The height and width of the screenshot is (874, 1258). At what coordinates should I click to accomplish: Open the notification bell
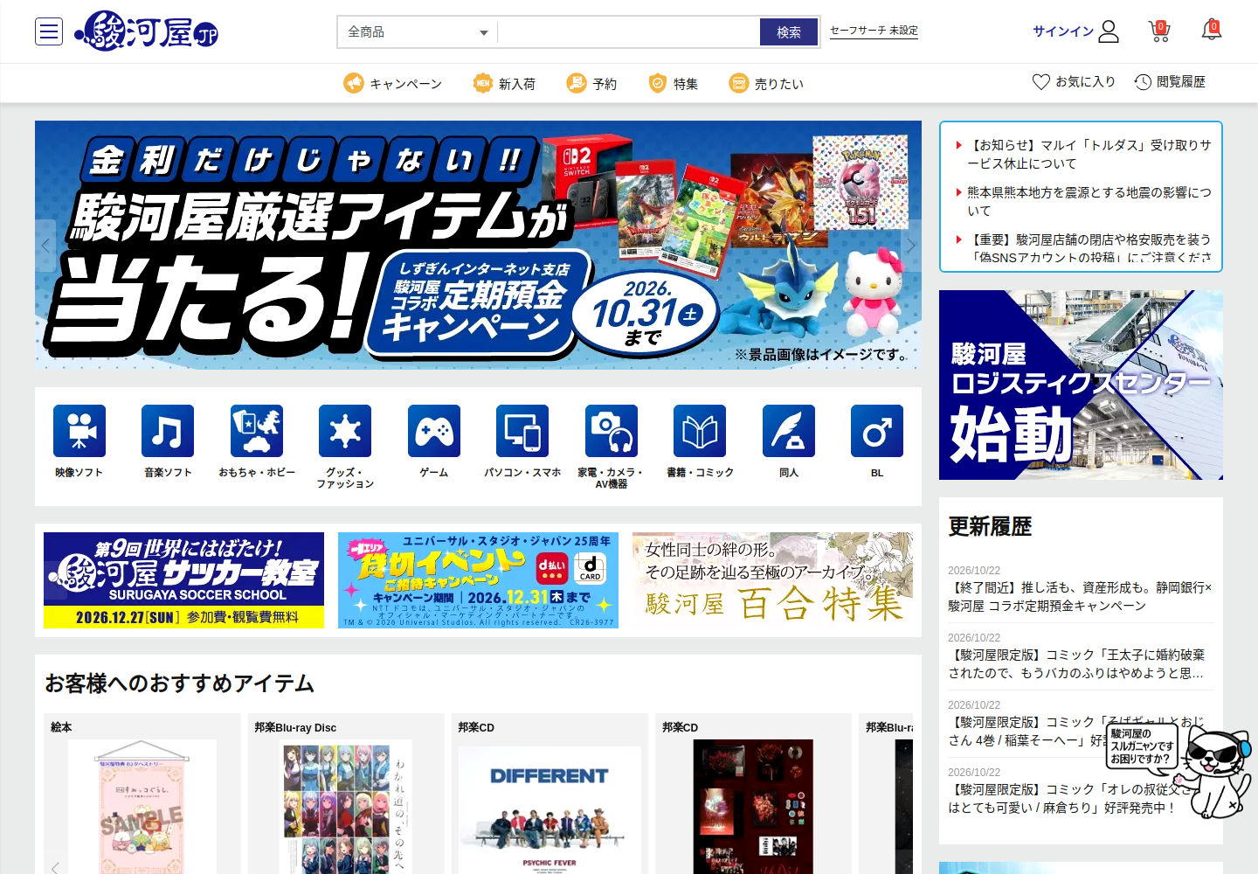pyautogui.click(x=1211, y=31)
